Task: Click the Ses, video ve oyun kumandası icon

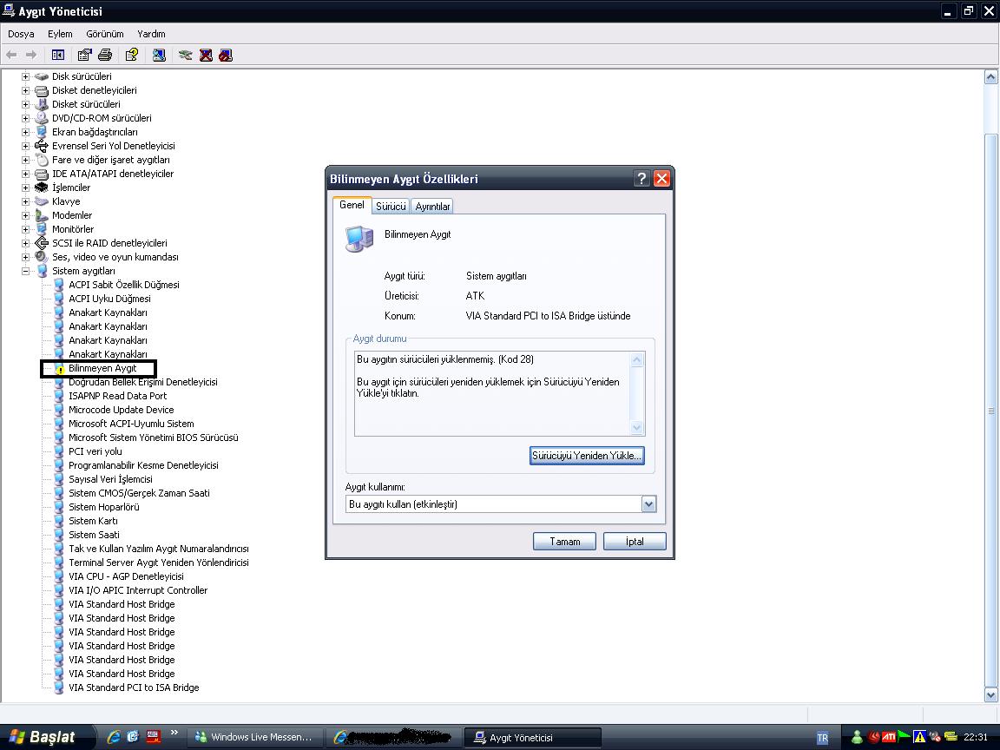Action: pos(42,257)
